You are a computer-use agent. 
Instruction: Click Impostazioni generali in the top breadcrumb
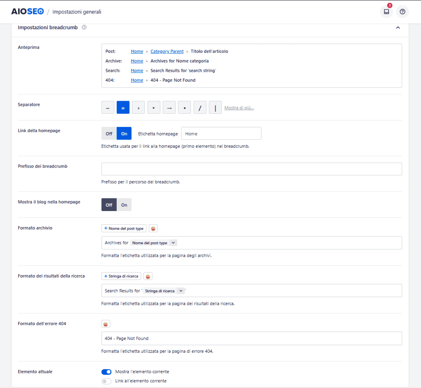click(x=76, y=11)
